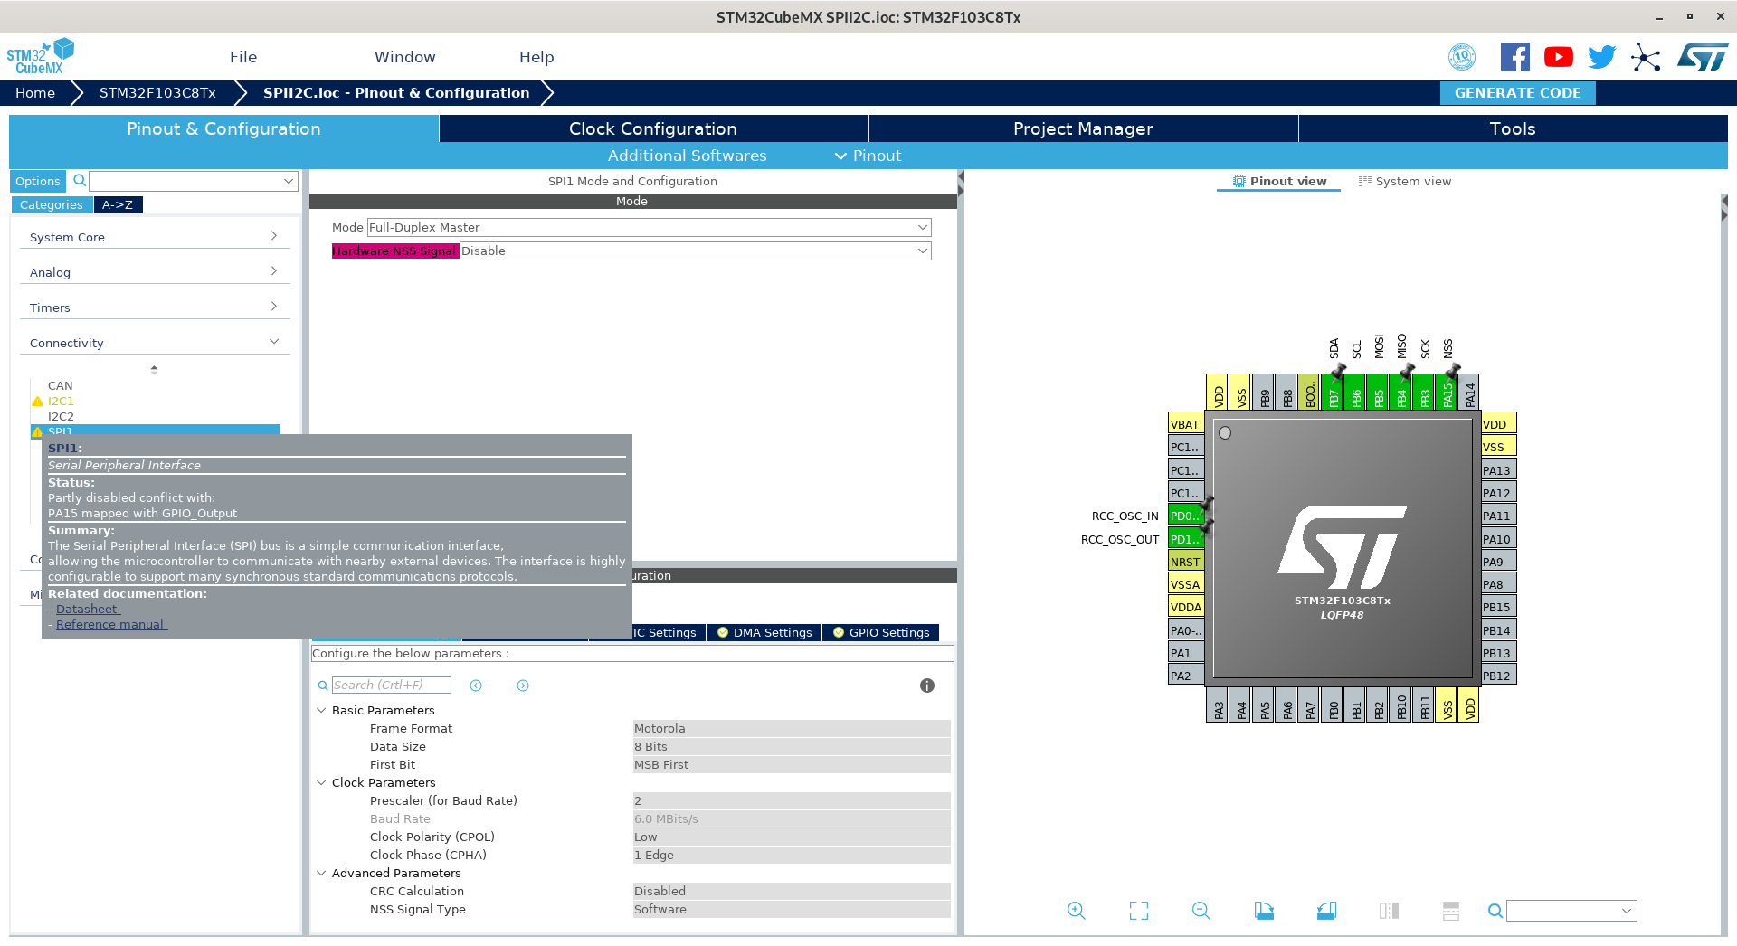The height and width of the screenshot is (946, 1737).
Task: Click the PB6 SCL pin
Action: pyautogui.click(x=1355, y=392)
